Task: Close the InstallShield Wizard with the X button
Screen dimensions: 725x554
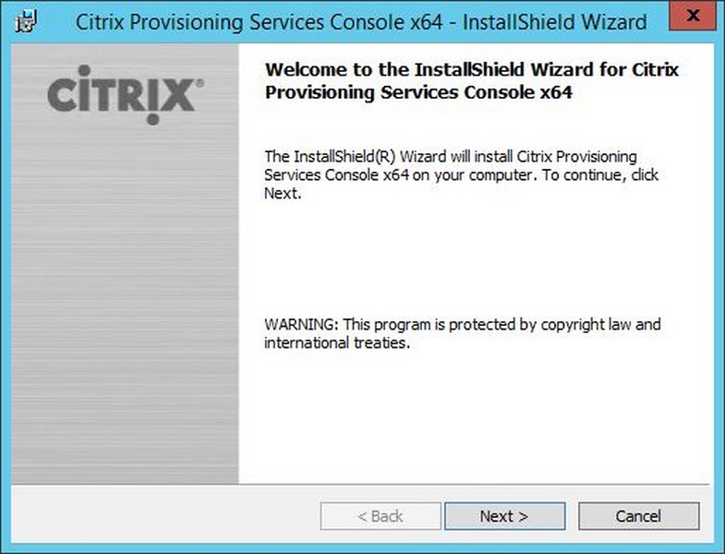Action: coord(692,16)
